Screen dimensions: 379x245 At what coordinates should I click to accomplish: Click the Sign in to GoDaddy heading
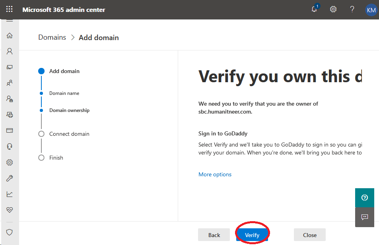(223, 133)
